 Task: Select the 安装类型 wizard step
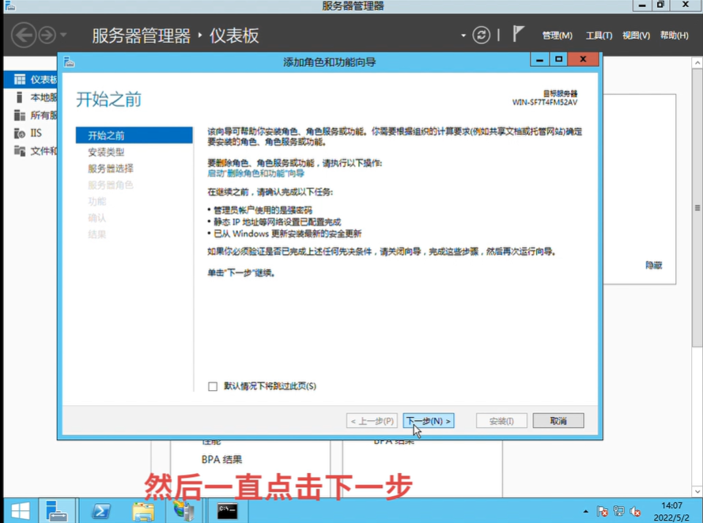[106, 152]
